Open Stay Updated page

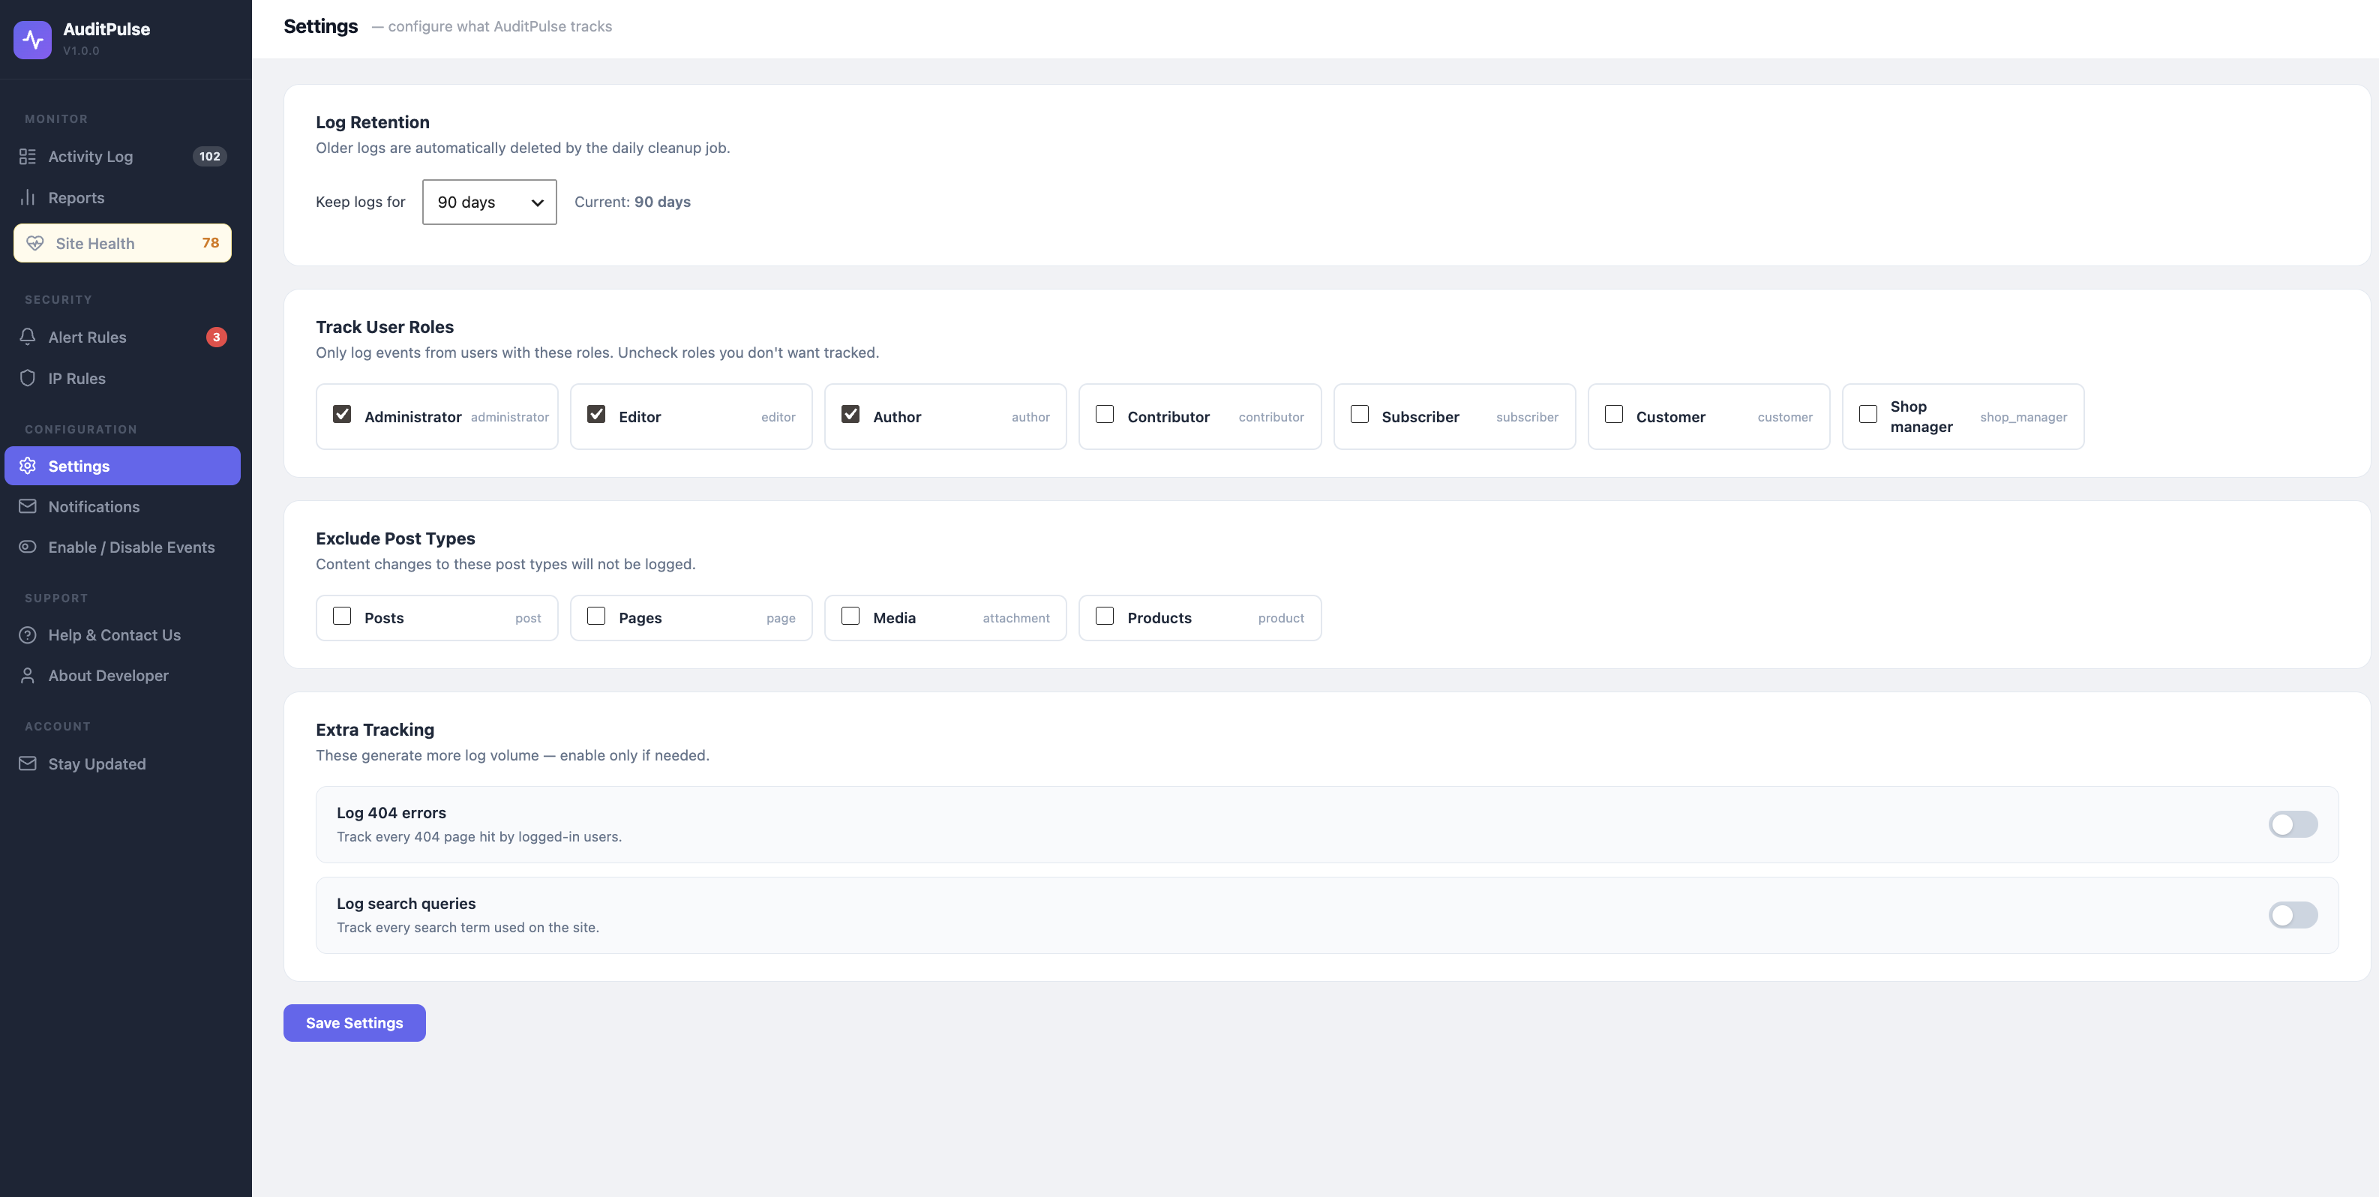point(123,763)
